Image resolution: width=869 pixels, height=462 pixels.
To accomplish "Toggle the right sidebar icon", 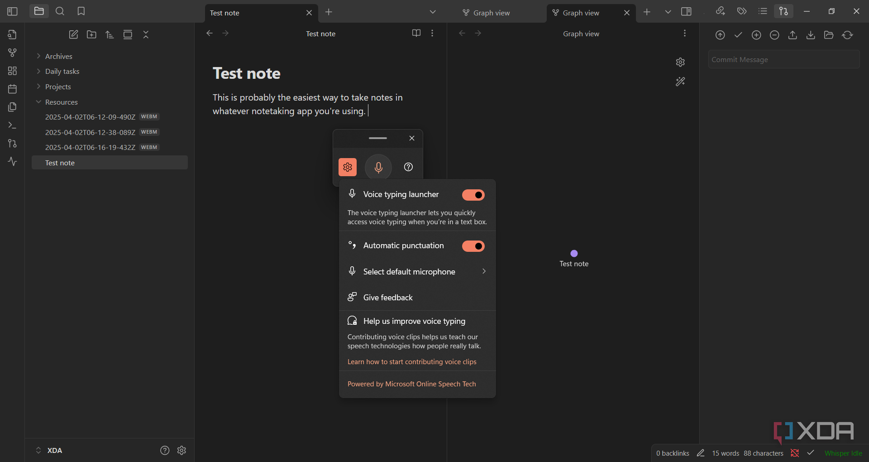I will (686, 11).
